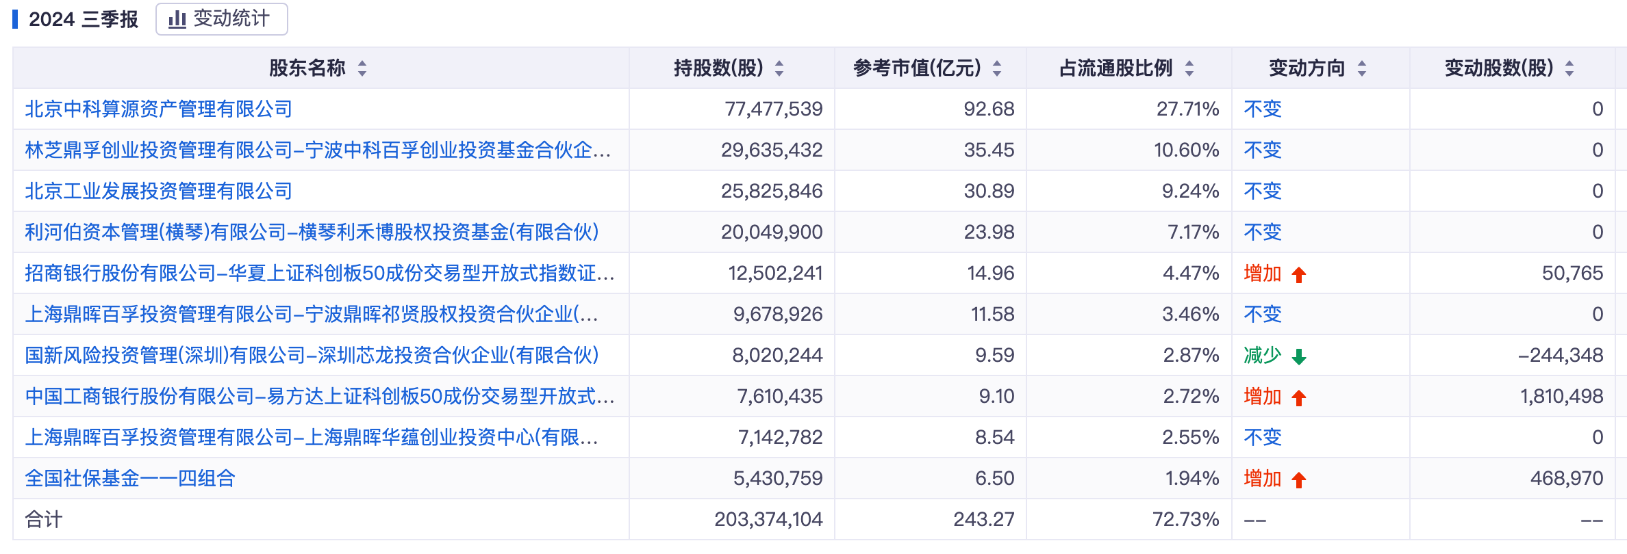The width and height of the screenshot is (1627, 554).
Task: Click red up arrow in 全国社保基金 row
Action: point(1299,479)
